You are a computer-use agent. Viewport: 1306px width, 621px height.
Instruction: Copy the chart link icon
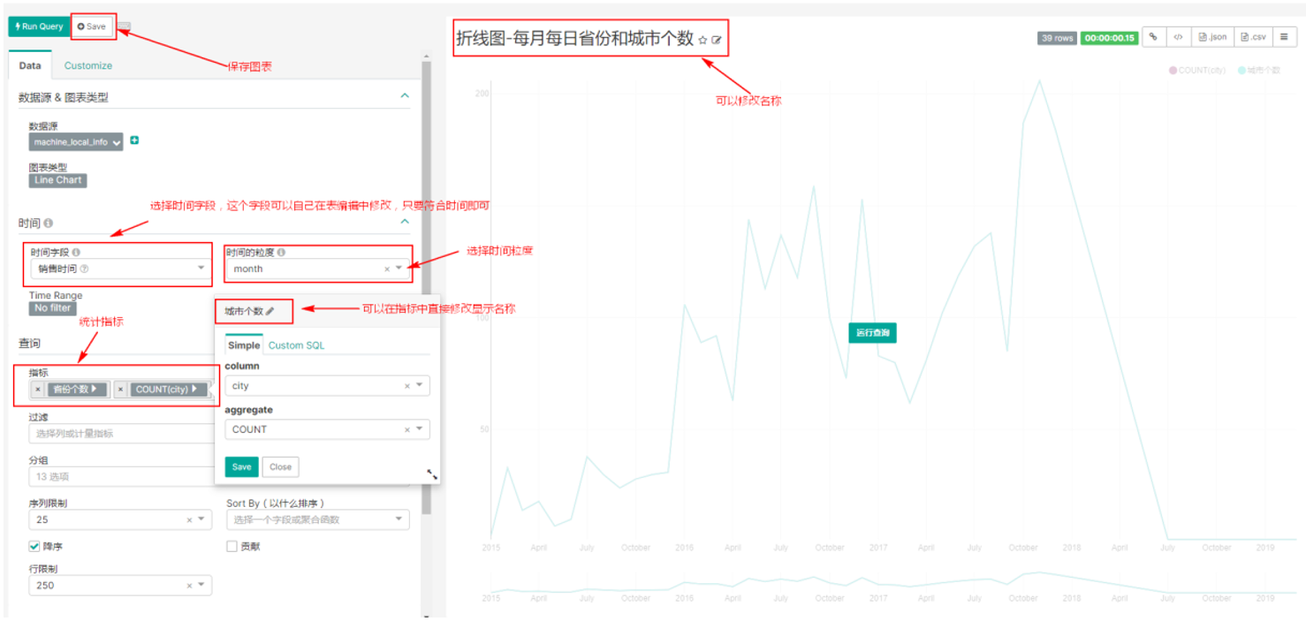[x=1153, y=37]
